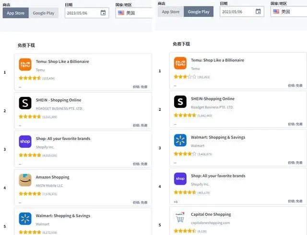
Task: Click the Amazon Shopping app icon
Action: [25, 180]
